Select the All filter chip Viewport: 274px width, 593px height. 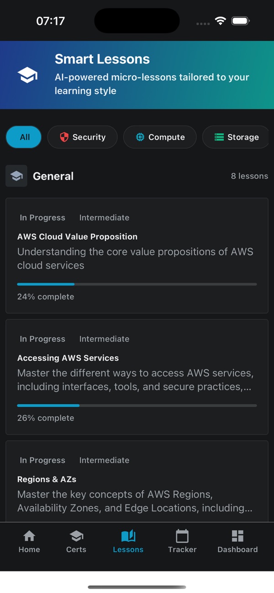24,137
